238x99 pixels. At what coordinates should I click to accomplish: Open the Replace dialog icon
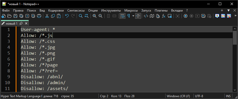(x=87, y=16)
